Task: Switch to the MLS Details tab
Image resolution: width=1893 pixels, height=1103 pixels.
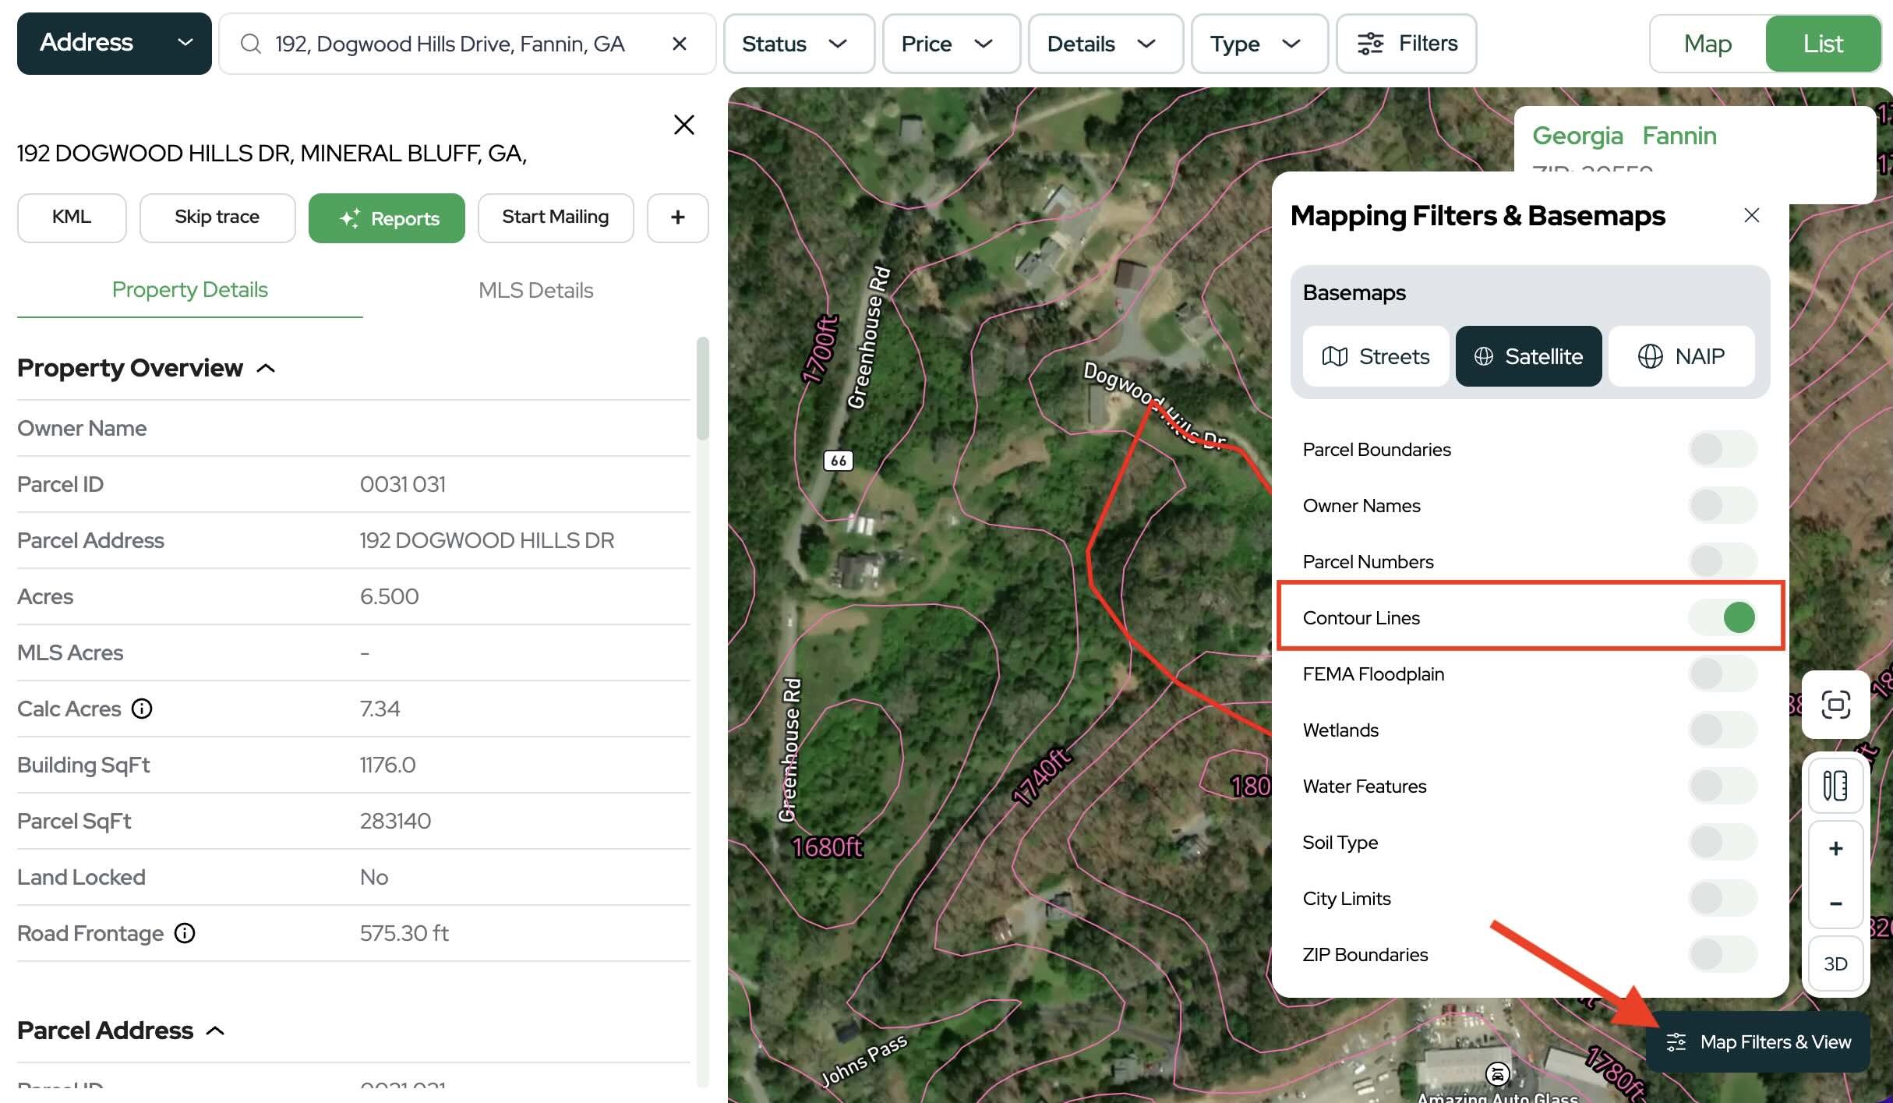Action: [x=535, y=290]
